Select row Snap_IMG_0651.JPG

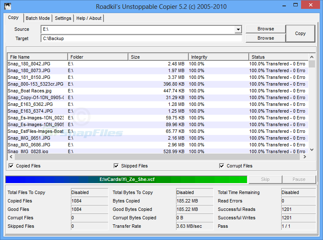[x=158, y=138]
